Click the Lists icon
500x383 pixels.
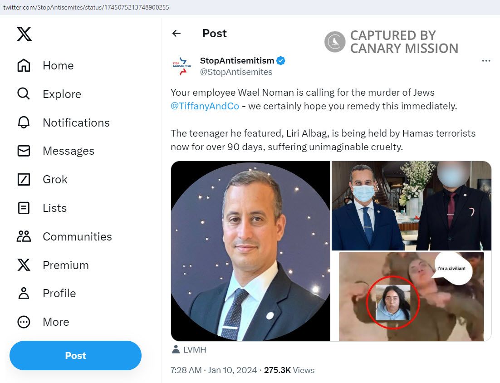(24, 208)
